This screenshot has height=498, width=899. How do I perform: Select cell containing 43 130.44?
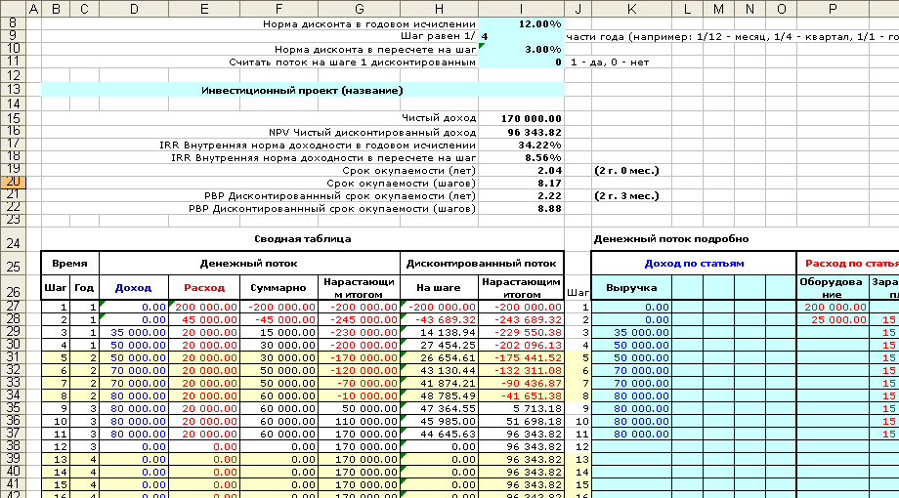(x=439, y=370)
